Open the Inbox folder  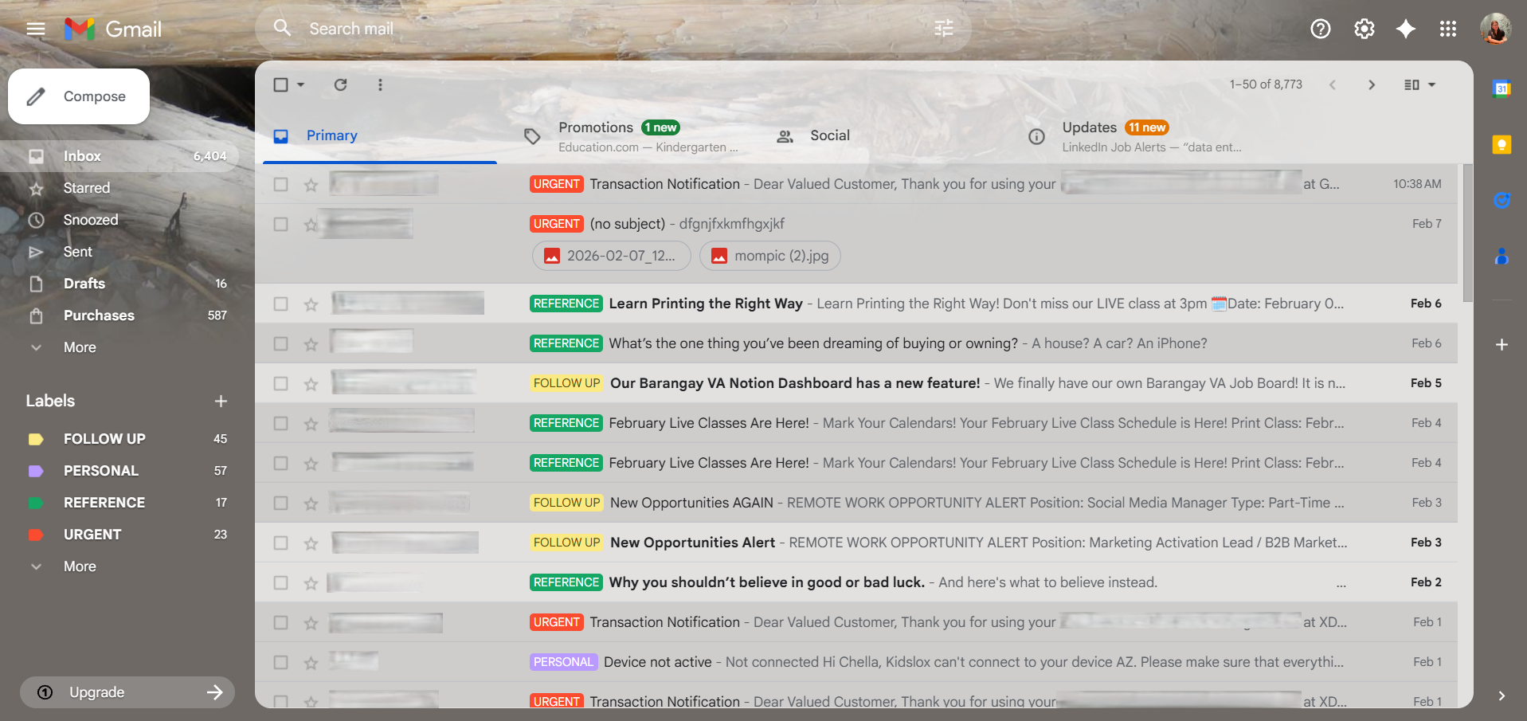119,156
